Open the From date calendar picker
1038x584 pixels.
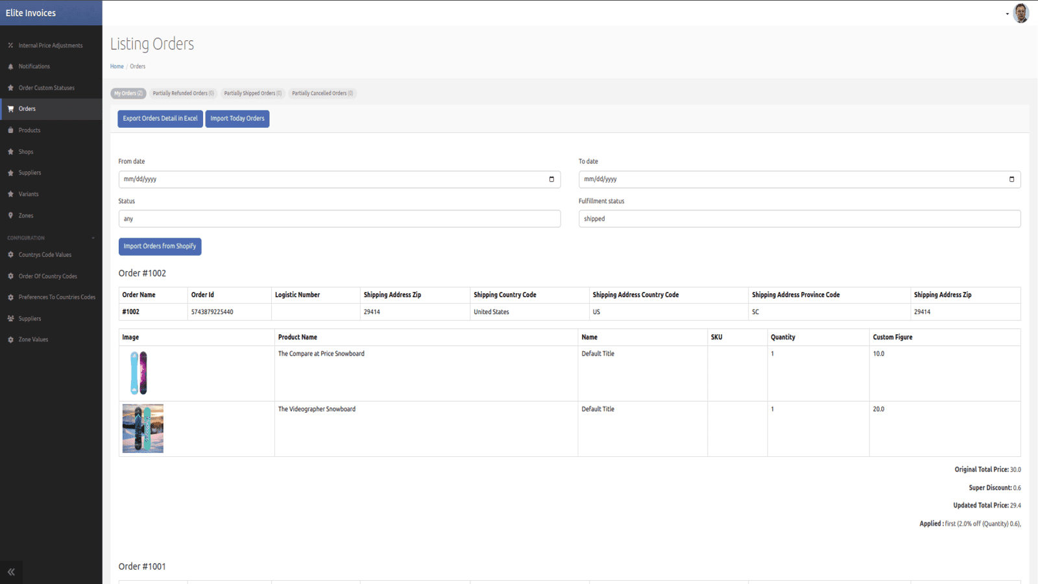551,179
